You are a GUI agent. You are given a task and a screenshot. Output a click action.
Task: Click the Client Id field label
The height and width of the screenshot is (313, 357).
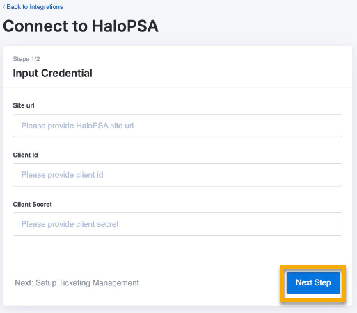25,155
